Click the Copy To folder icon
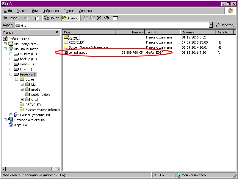The image size is (238, 179). point(92,18)
